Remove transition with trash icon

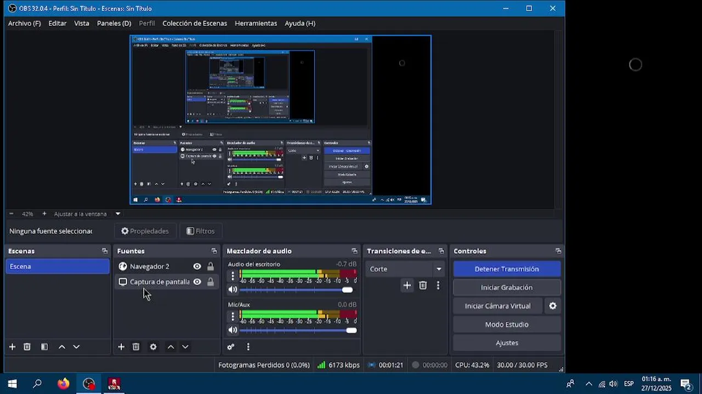[x=423, y=285]
